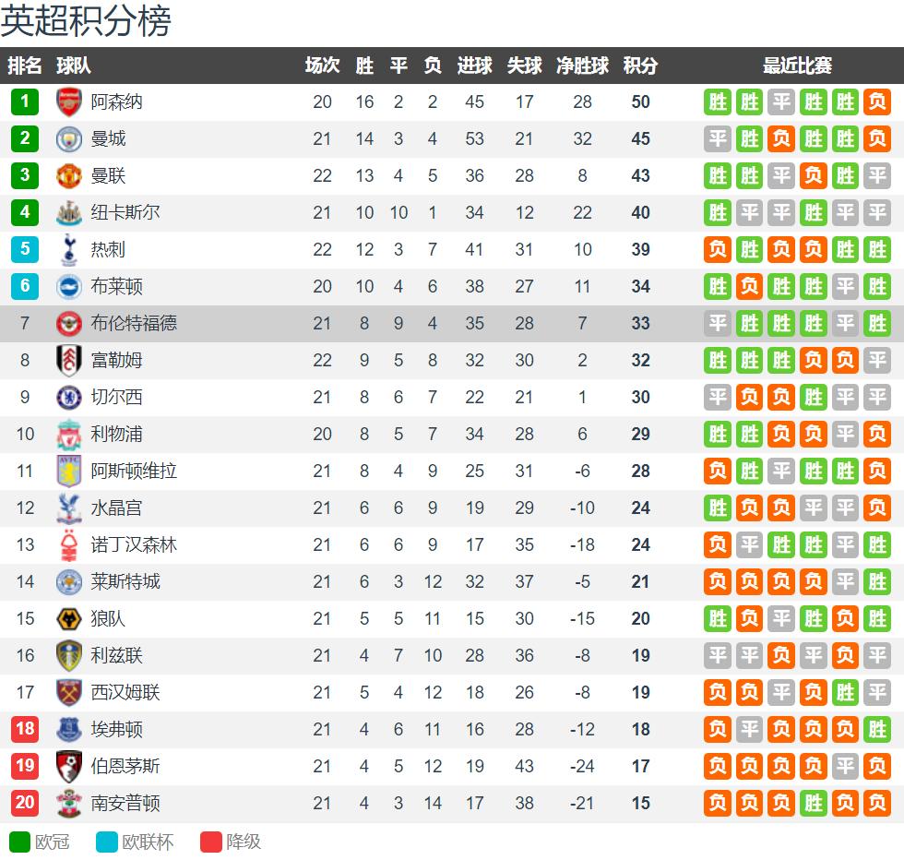904x860 pixels.
Task: Open the 布伦特福德 team link
Action: click(134, 323)
